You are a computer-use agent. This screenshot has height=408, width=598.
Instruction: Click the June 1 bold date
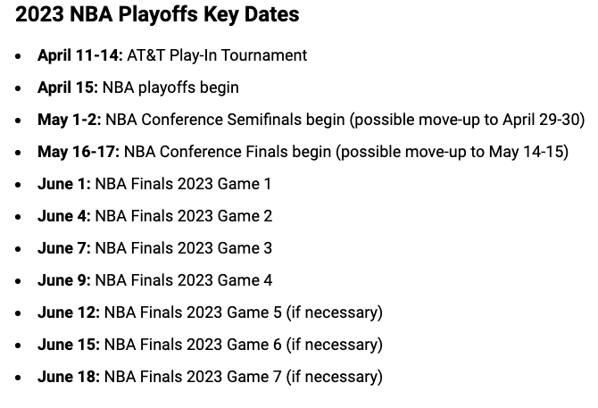click(x=64, y=184)
